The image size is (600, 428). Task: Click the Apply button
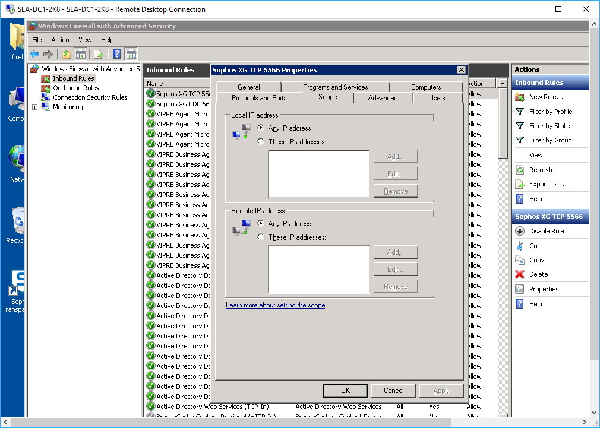tap(441, 391)
